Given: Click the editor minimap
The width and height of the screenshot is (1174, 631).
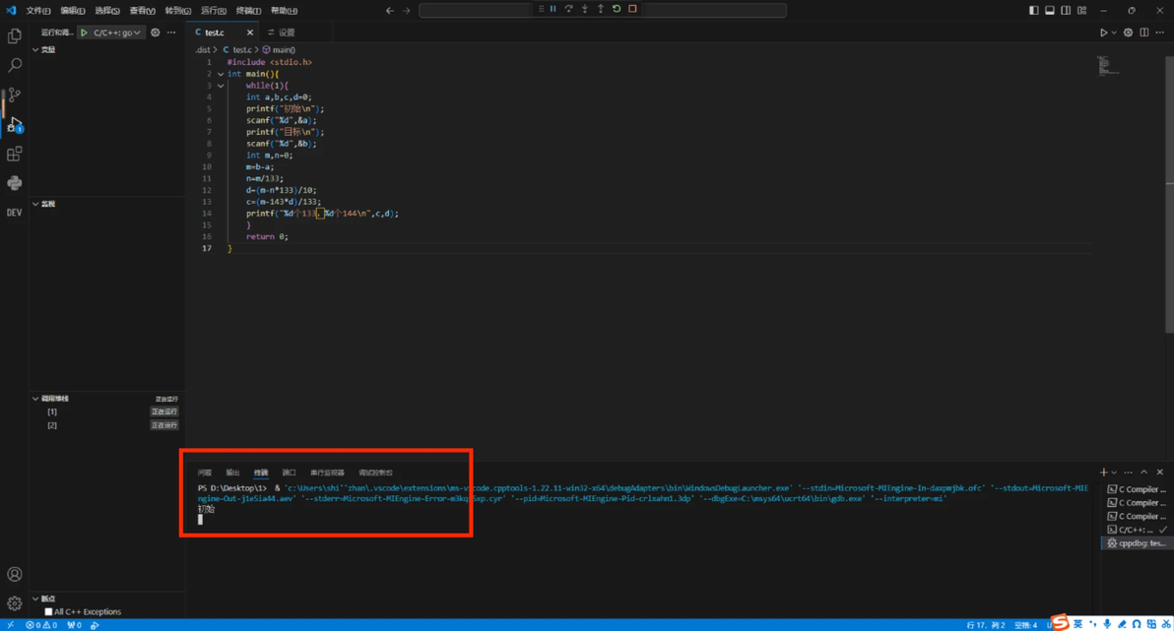Looking at the screenshot, I should click(x=1108, y=66).
